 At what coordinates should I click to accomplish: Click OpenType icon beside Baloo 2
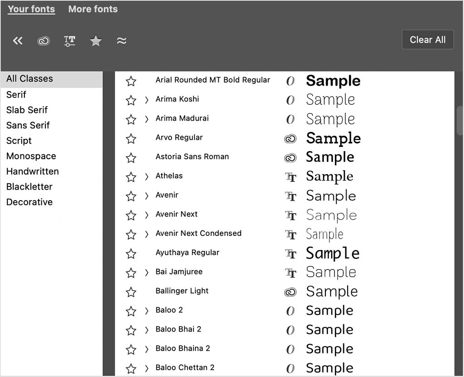click(290, 311)
